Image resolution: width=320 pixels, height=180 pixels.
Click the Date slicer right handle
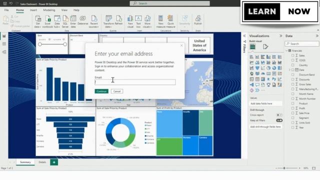click(x=65, y=44)
